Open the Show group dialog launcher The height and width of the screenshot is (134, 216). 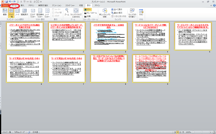point(62,19)
